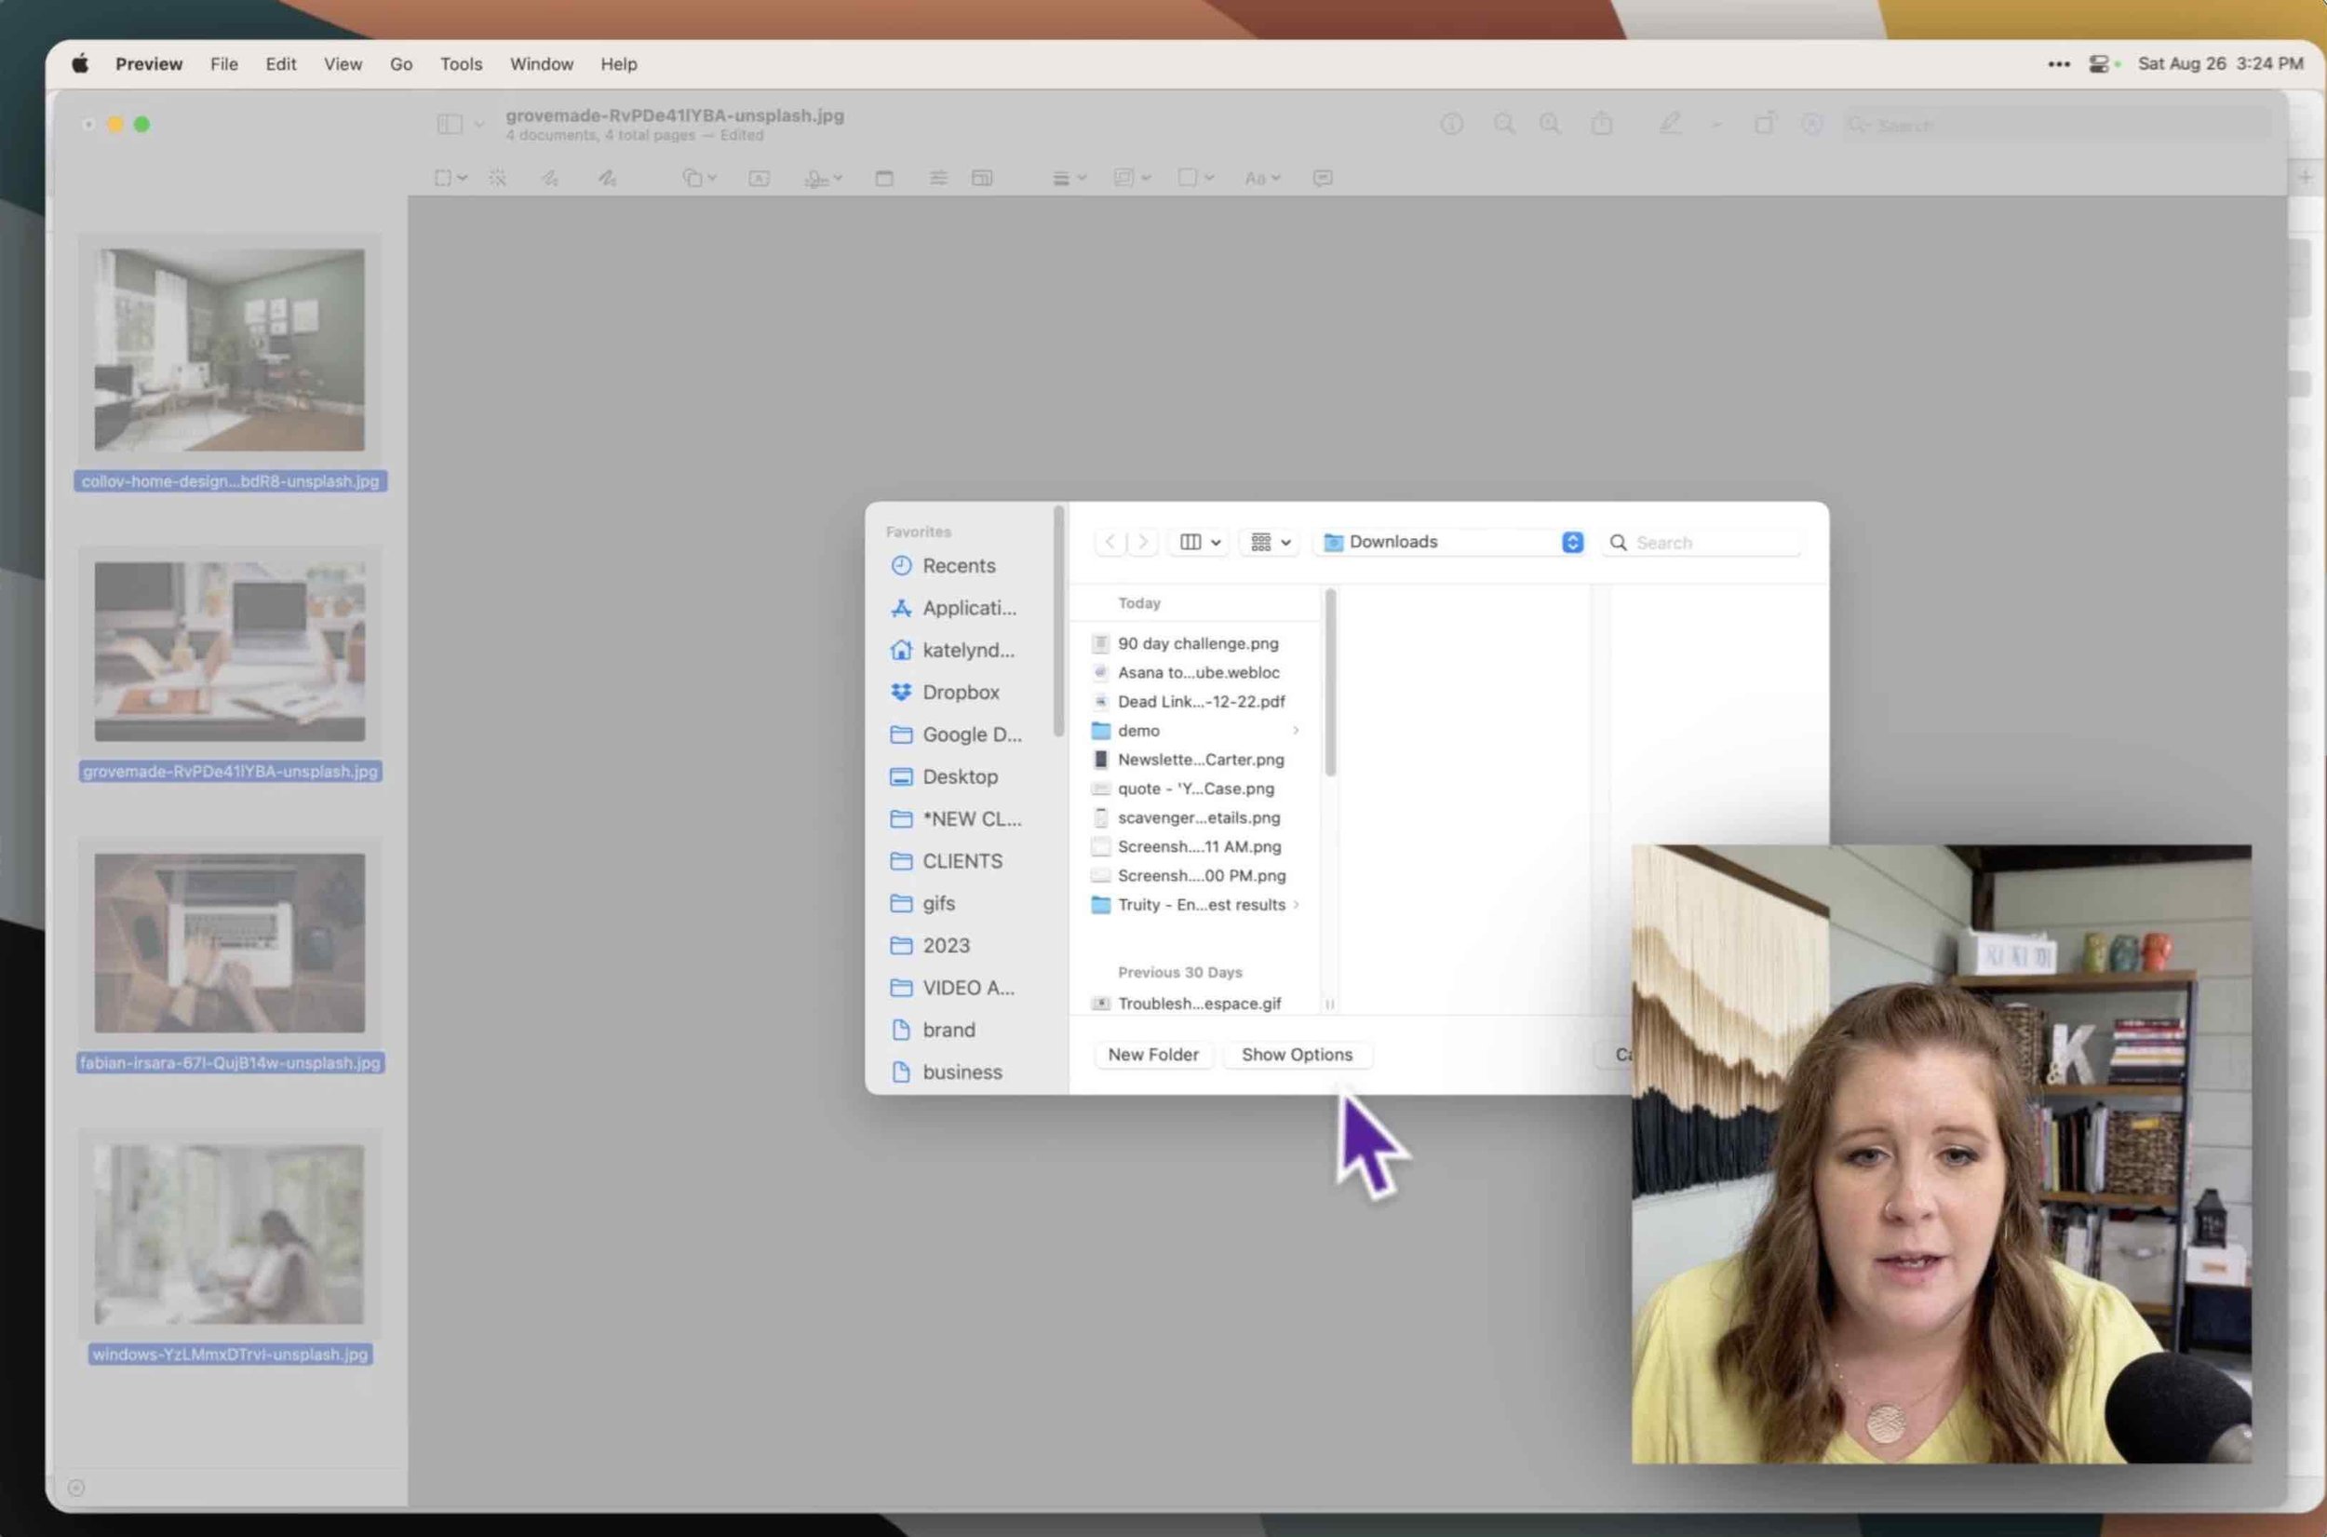This screenshot has width=2327, height=1537.
Task: Click the Show Options button
Action: 1297,1054
